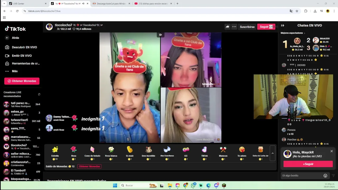Open El Tomboff recommended live
The height and width of the screenshot is (190, 338).
pyautogui.click(x=22, y=172)
